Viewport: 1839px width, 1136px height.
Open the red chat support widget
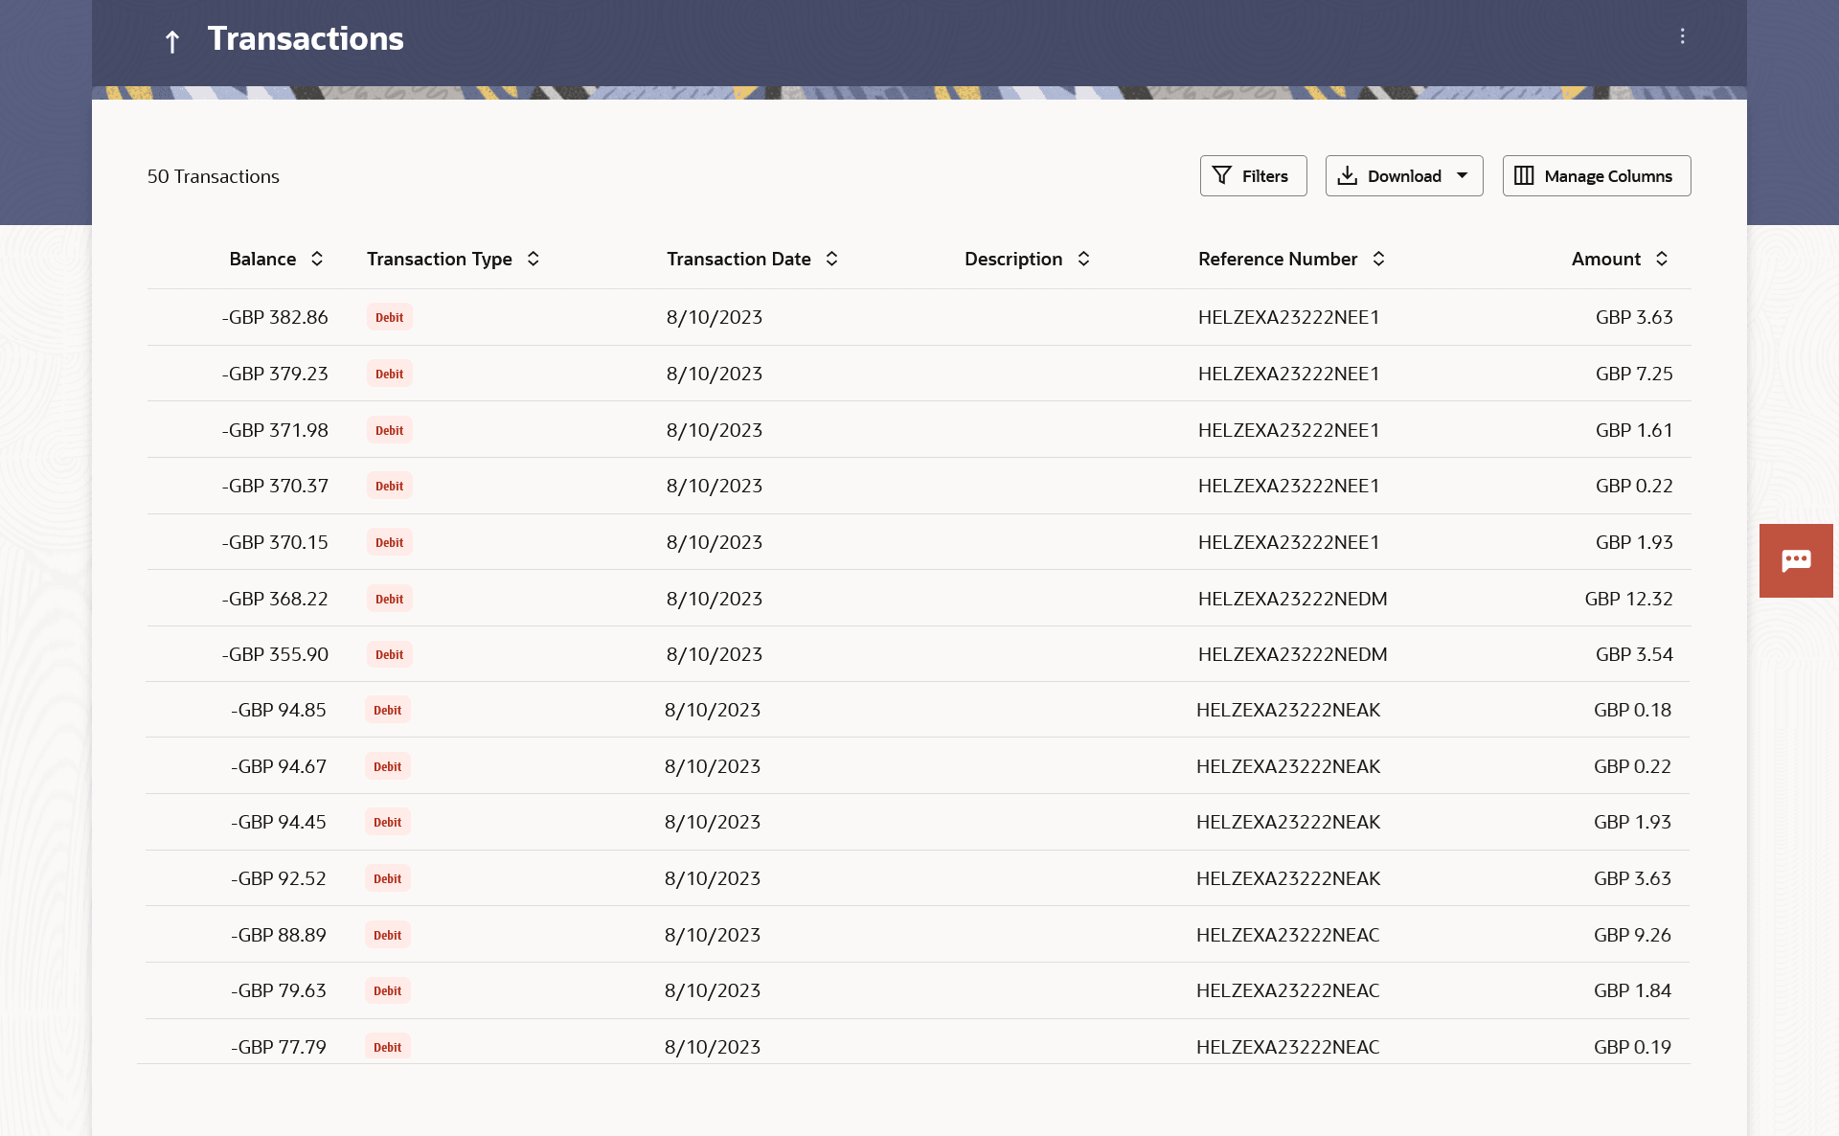tap(1795, 560)
